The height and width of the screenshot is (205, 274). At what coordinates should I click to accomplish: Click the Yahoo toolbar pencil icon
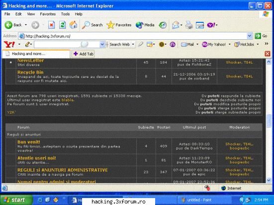[27, 44]
